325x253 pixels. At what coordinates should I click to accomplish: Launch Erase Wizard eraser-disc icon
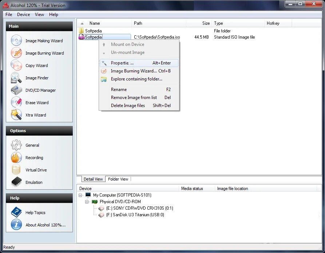click(x=16, y=102)
